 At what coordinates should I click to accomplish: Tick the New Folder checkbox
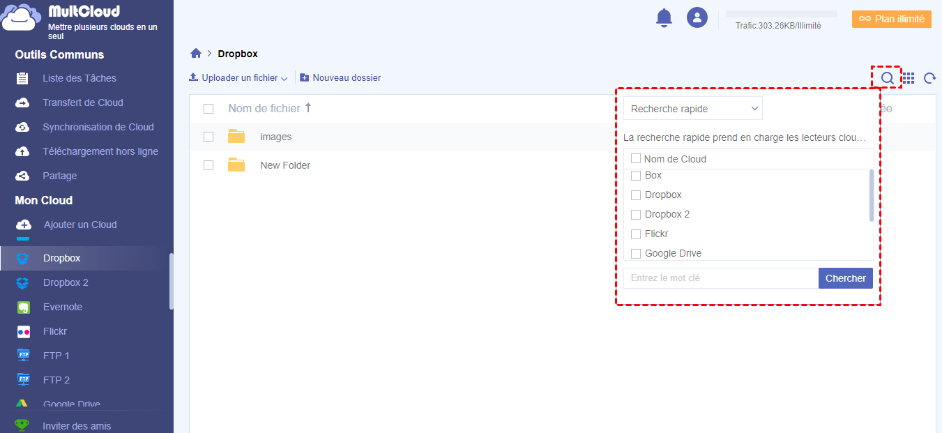(x=208, y=165)
